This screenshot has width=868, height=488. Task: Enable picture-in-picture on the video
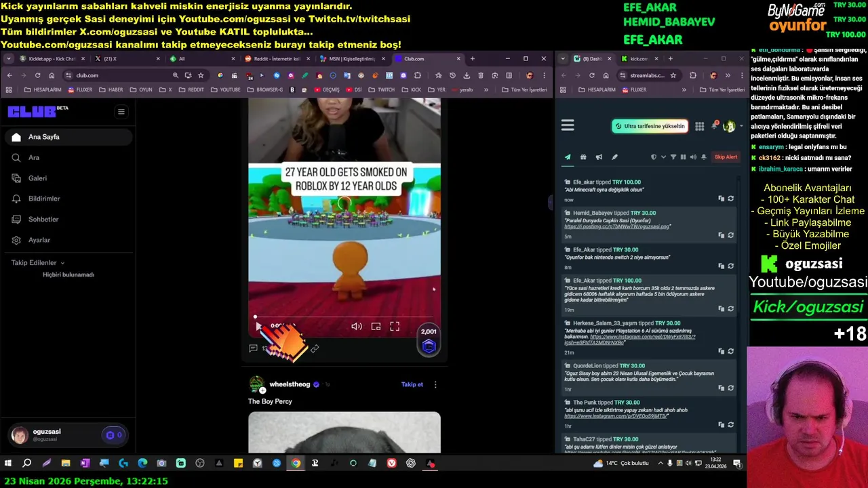376,327
